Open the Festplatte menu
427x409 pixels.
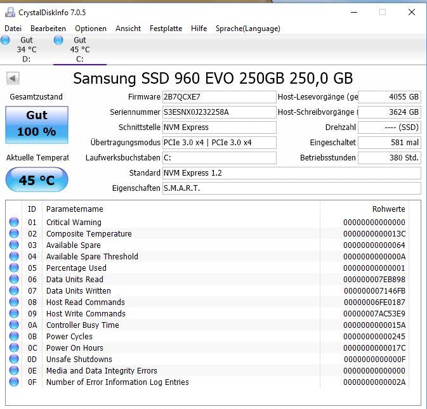[x=166, y=29]
